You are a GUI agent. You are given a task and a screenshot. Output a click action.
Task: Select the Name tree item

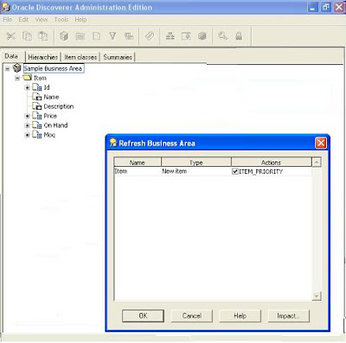tap(51, 97)
